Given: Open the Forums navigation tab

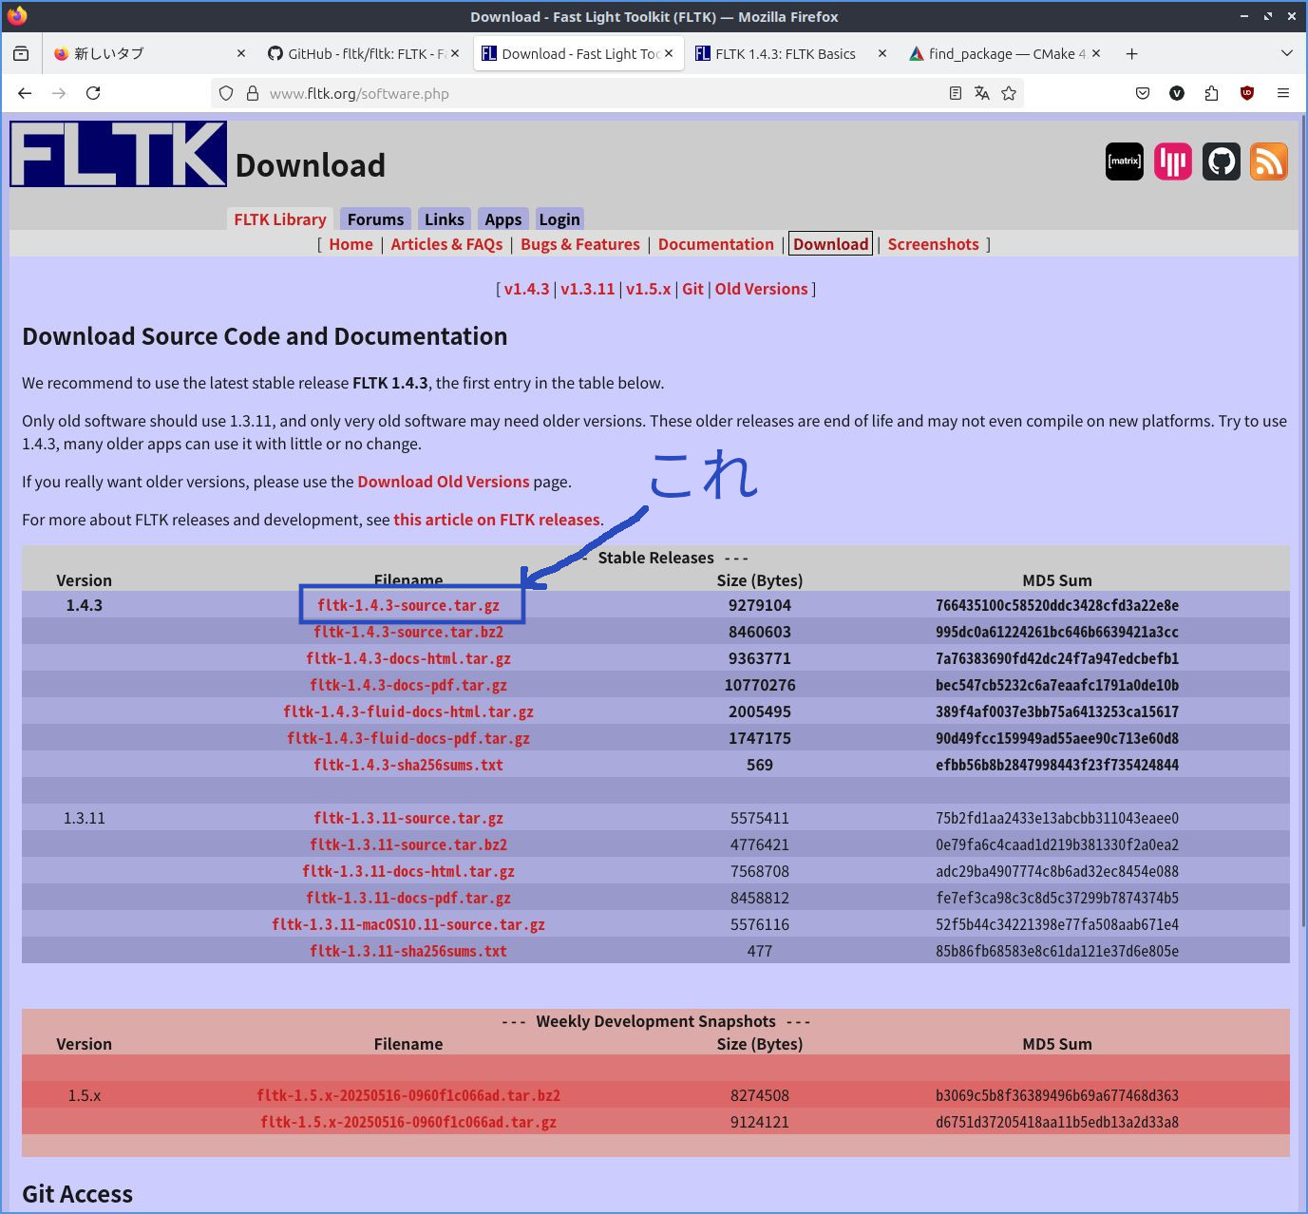Looking at the screenshot, I should pos(375,219).
